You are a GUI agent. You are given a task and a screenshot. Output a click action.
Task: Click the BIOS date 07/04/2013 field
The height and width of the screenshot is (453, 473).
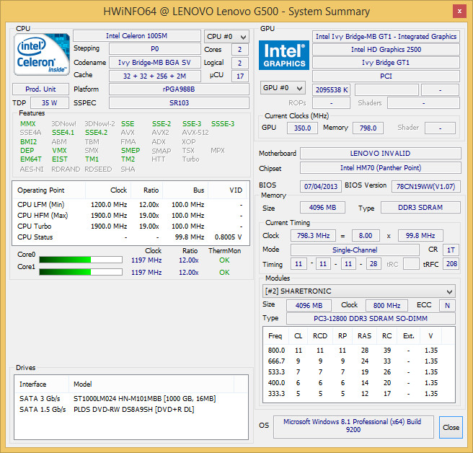[321, 186]
